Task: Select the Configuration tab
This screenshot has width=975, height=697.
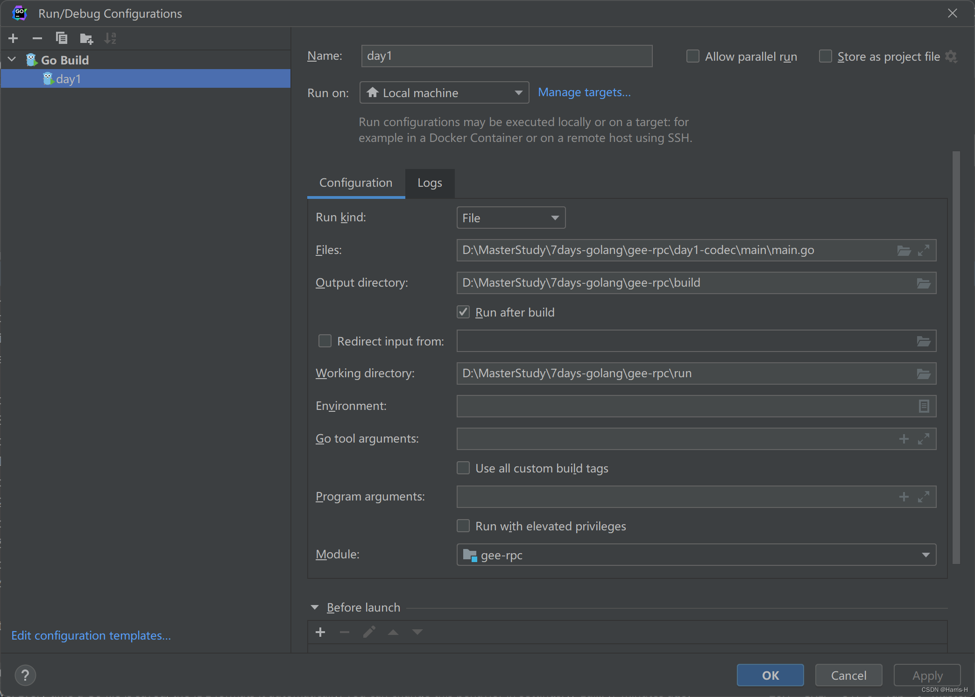Action: click(x=355, y=183)
